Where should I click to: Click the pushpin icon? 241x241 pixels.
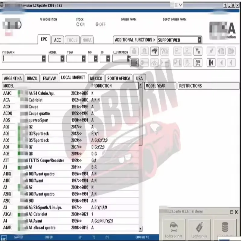211,51
